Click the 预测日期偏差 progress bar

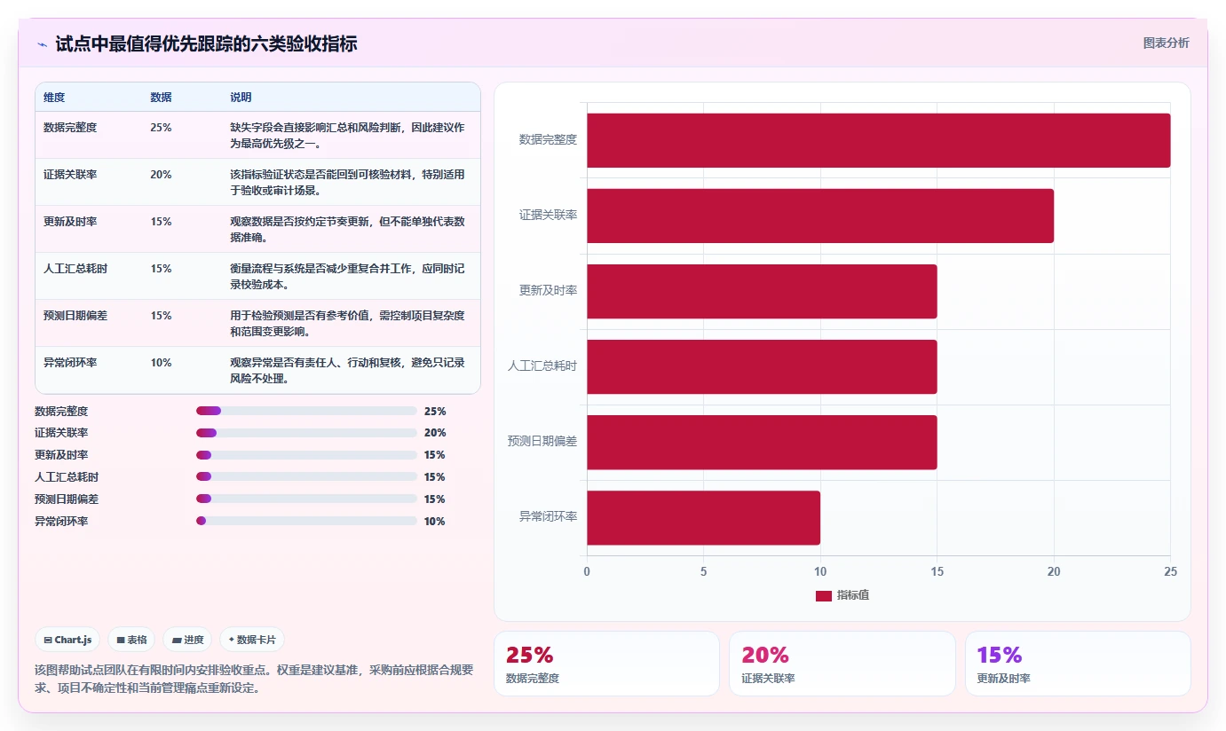[x=306, y=499]
